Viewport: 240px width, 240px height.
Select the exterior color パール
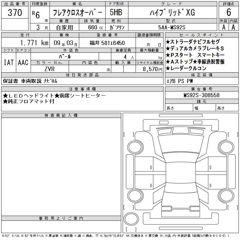65,56
